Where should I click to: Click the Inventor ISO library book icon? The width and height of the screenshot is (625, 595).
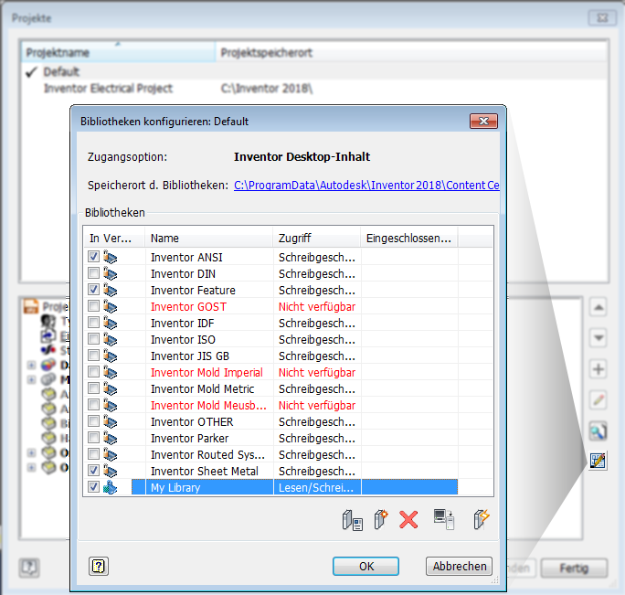111,339
